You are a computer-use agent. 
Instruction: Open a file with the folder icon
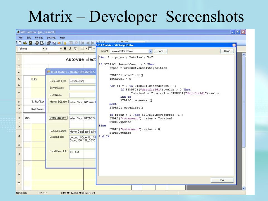point(25,43)
